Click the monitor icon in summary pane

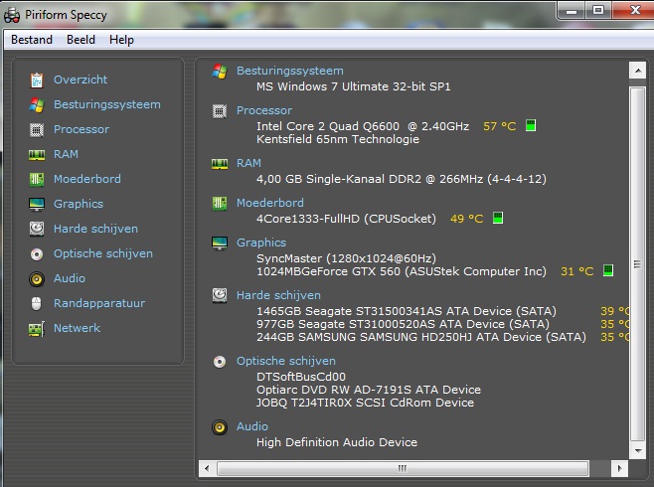tap(220, 243)
